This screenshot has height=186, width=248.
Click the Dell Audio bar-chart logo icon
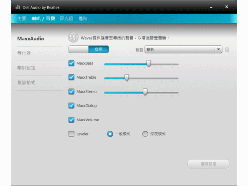(18, 7)
